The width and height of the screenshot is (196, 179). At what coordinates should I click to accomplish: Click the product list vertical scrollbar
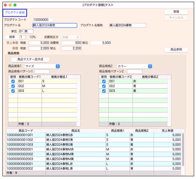tap(183, 150)
